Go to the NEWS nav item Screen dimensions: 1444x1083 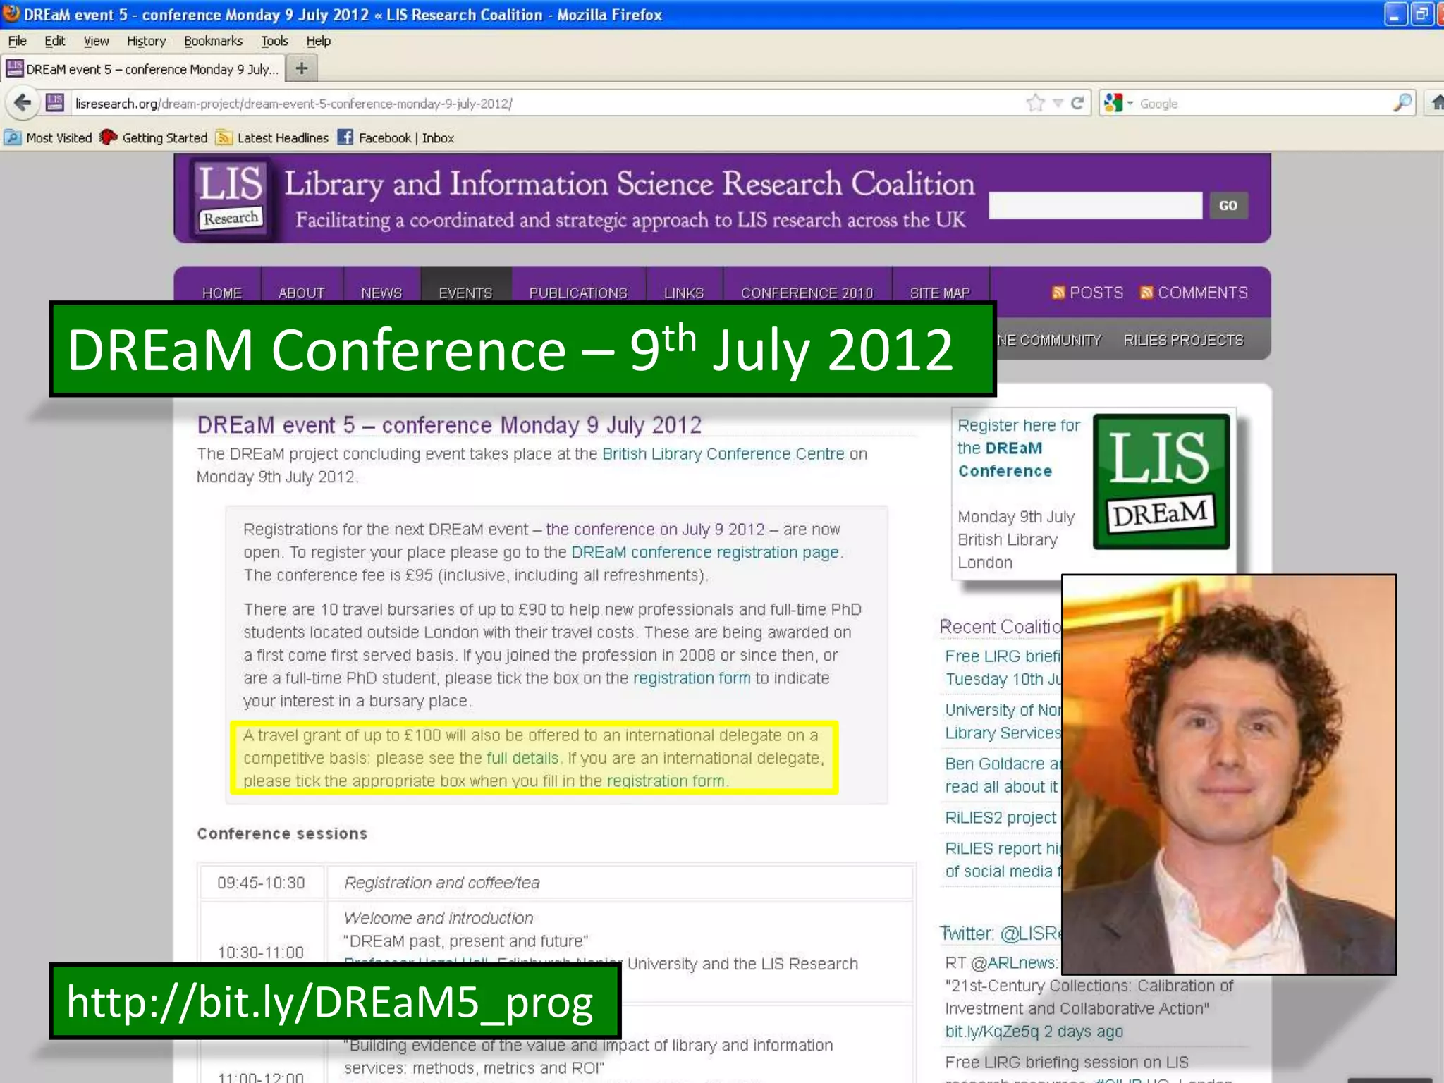click(381, 293)
